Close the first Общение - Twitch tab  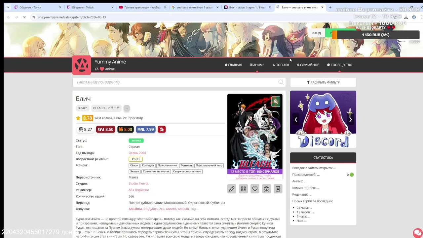pos(60,7)
